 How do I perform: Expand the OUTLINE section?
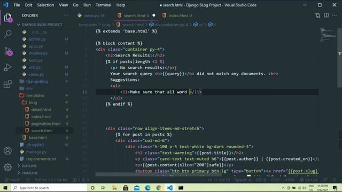pos(29,166)
